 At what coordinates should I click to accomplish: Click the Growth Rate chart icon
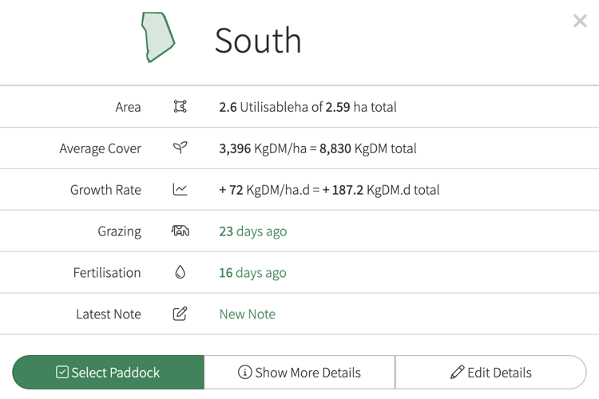(180, 189)
